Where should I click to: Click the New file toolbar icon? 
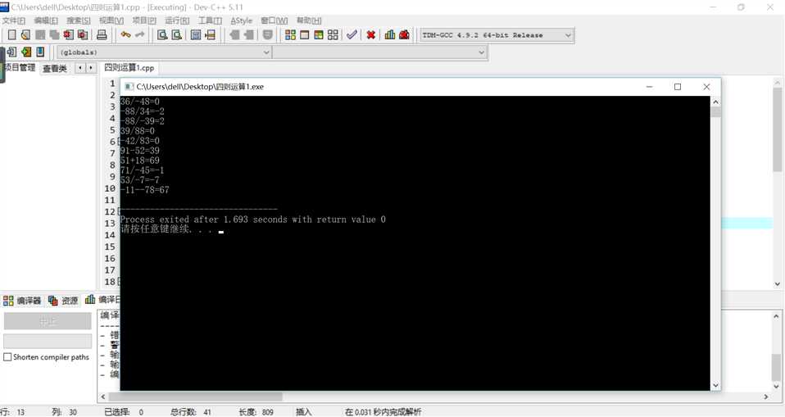coord(12,34)
